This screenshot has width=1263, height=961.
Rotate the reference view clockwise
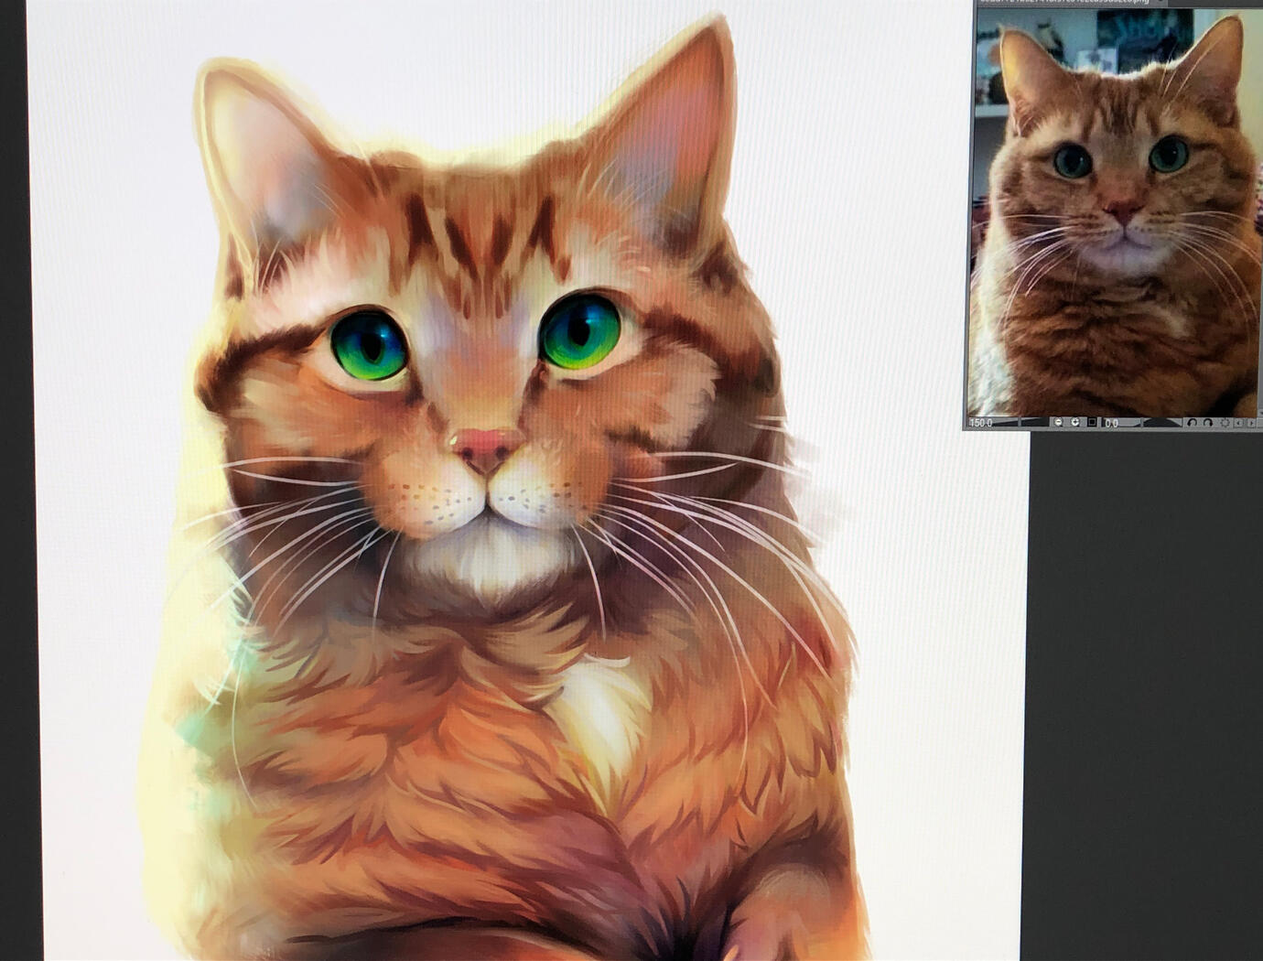[1208, 423]
